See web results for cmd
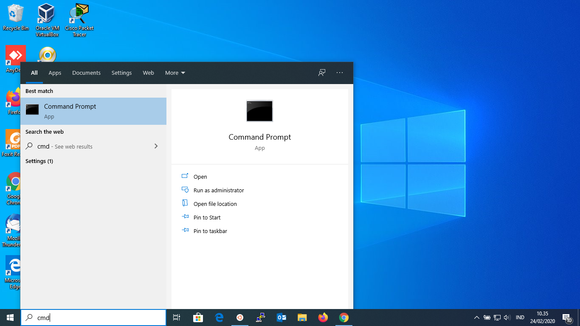The image size is (580, 326). coord(93,146)
